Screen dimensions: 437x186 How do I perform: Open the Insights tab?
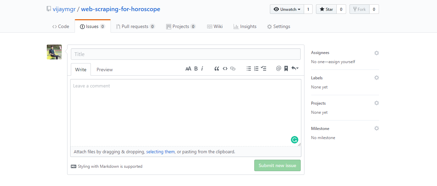click(245, 26)
